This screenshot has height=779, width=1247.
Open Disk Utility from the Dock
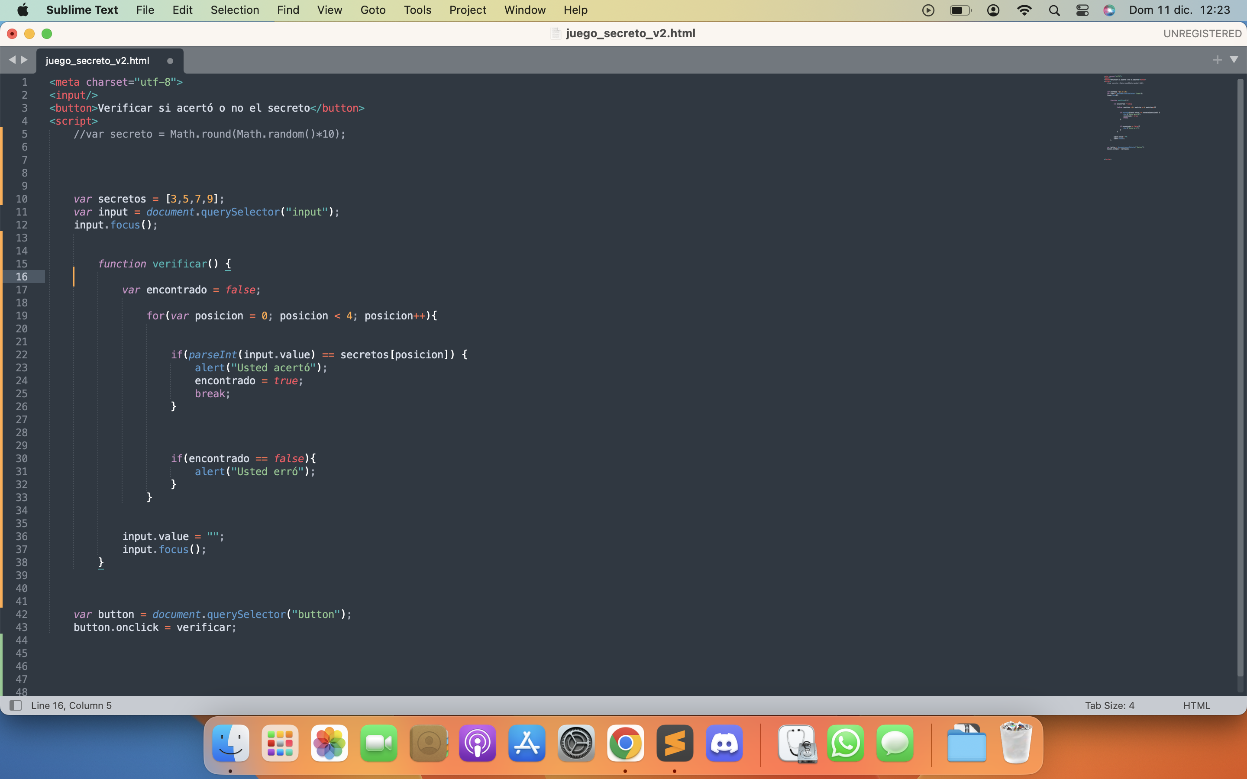(x=797, y=743)
